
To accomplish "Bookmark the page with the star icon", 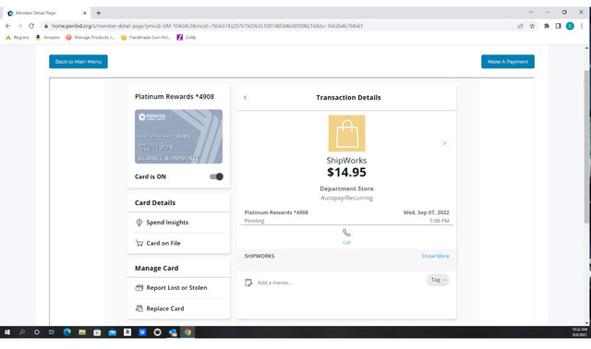I will [x=532, y=26].
